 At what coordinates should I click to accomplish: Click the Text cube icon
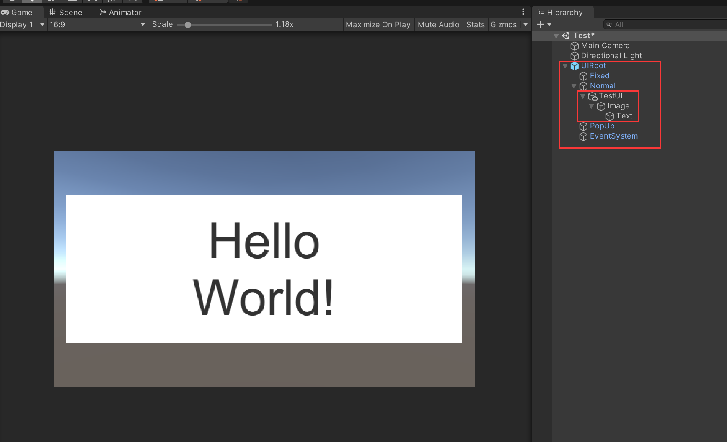pyautogui.click(x=610, y=116)
